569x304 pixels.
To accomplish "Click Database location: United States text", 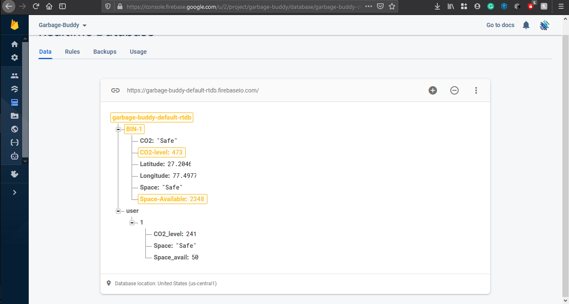I will click(x=166, y=284).
